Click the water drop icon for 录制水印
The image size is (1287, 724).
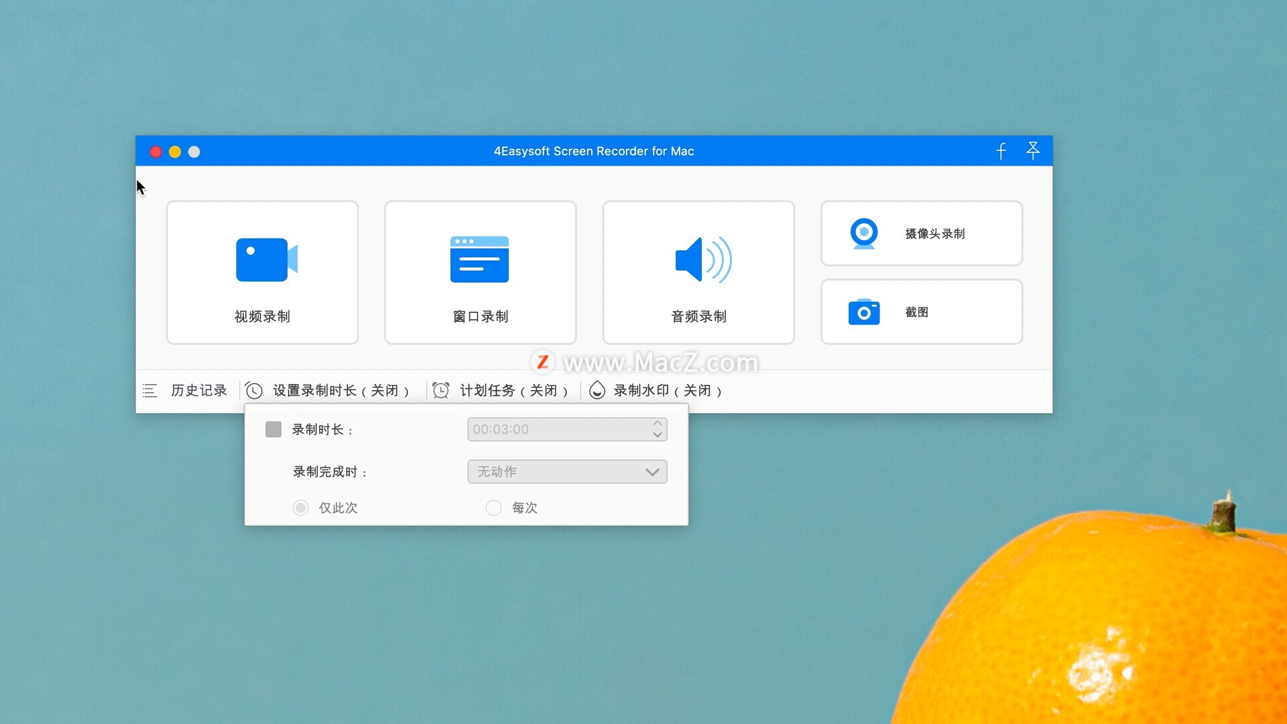597,390
